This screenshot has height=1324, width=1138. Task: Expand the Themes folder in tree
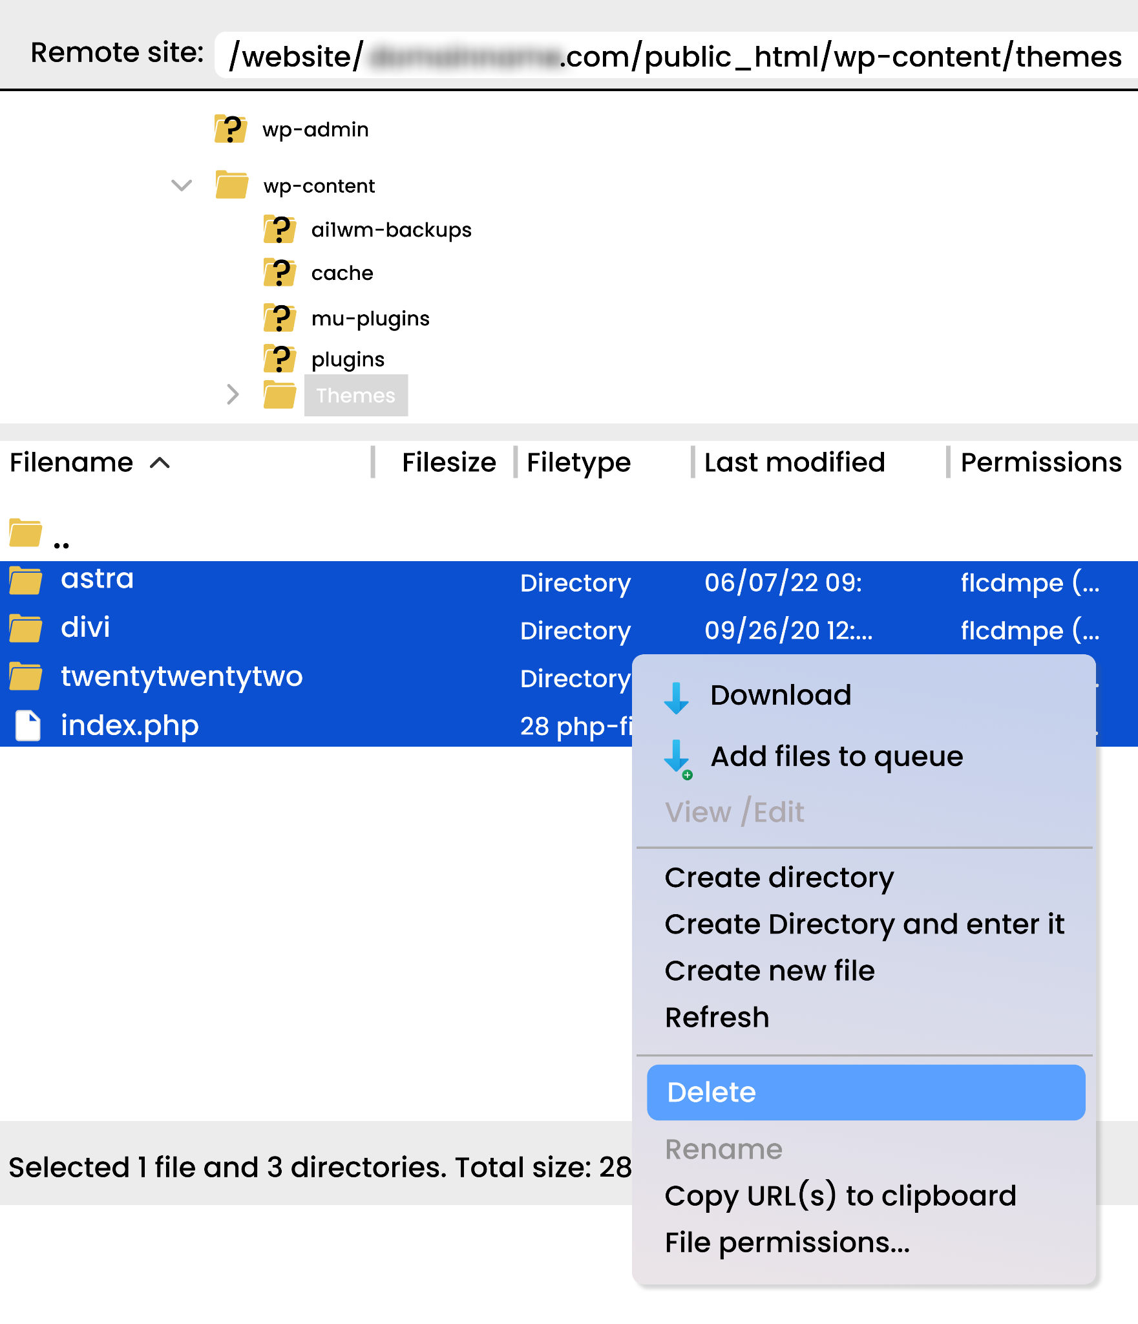[x=233, y=394]
